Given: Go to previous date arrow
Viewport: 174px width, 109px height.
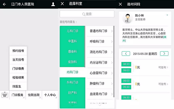Looking at the screenshot, I should pos(126,54).
